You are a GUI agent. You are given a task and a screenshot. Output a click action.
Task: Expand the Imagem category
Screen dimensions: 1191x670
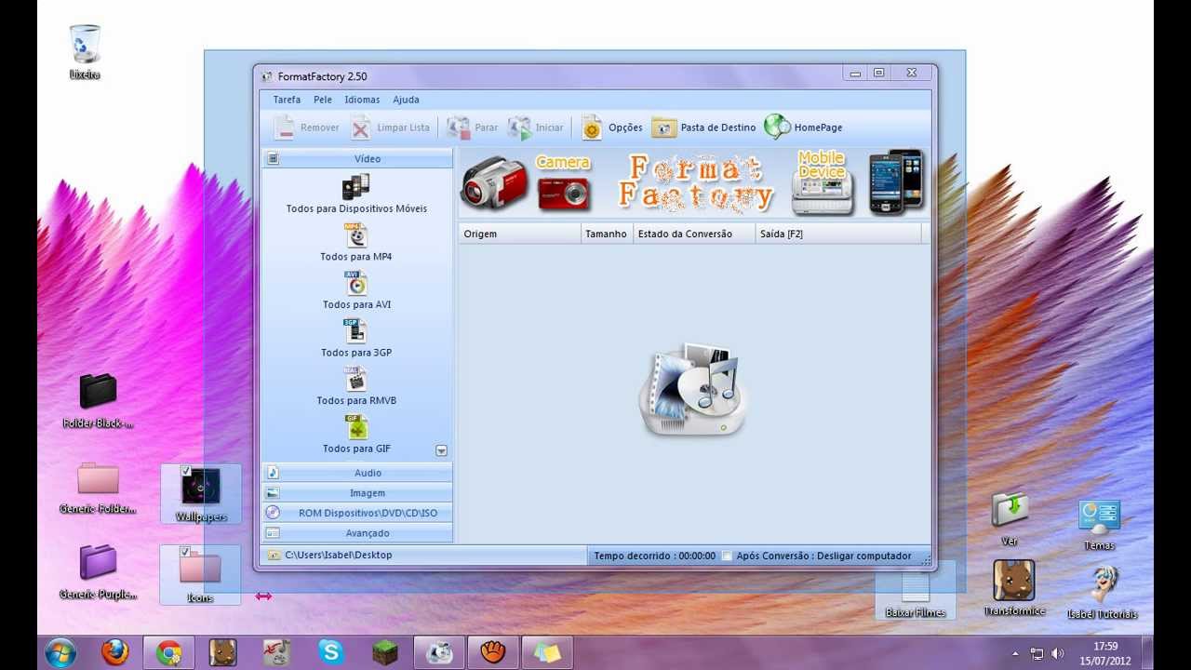(x=357, y=493)
